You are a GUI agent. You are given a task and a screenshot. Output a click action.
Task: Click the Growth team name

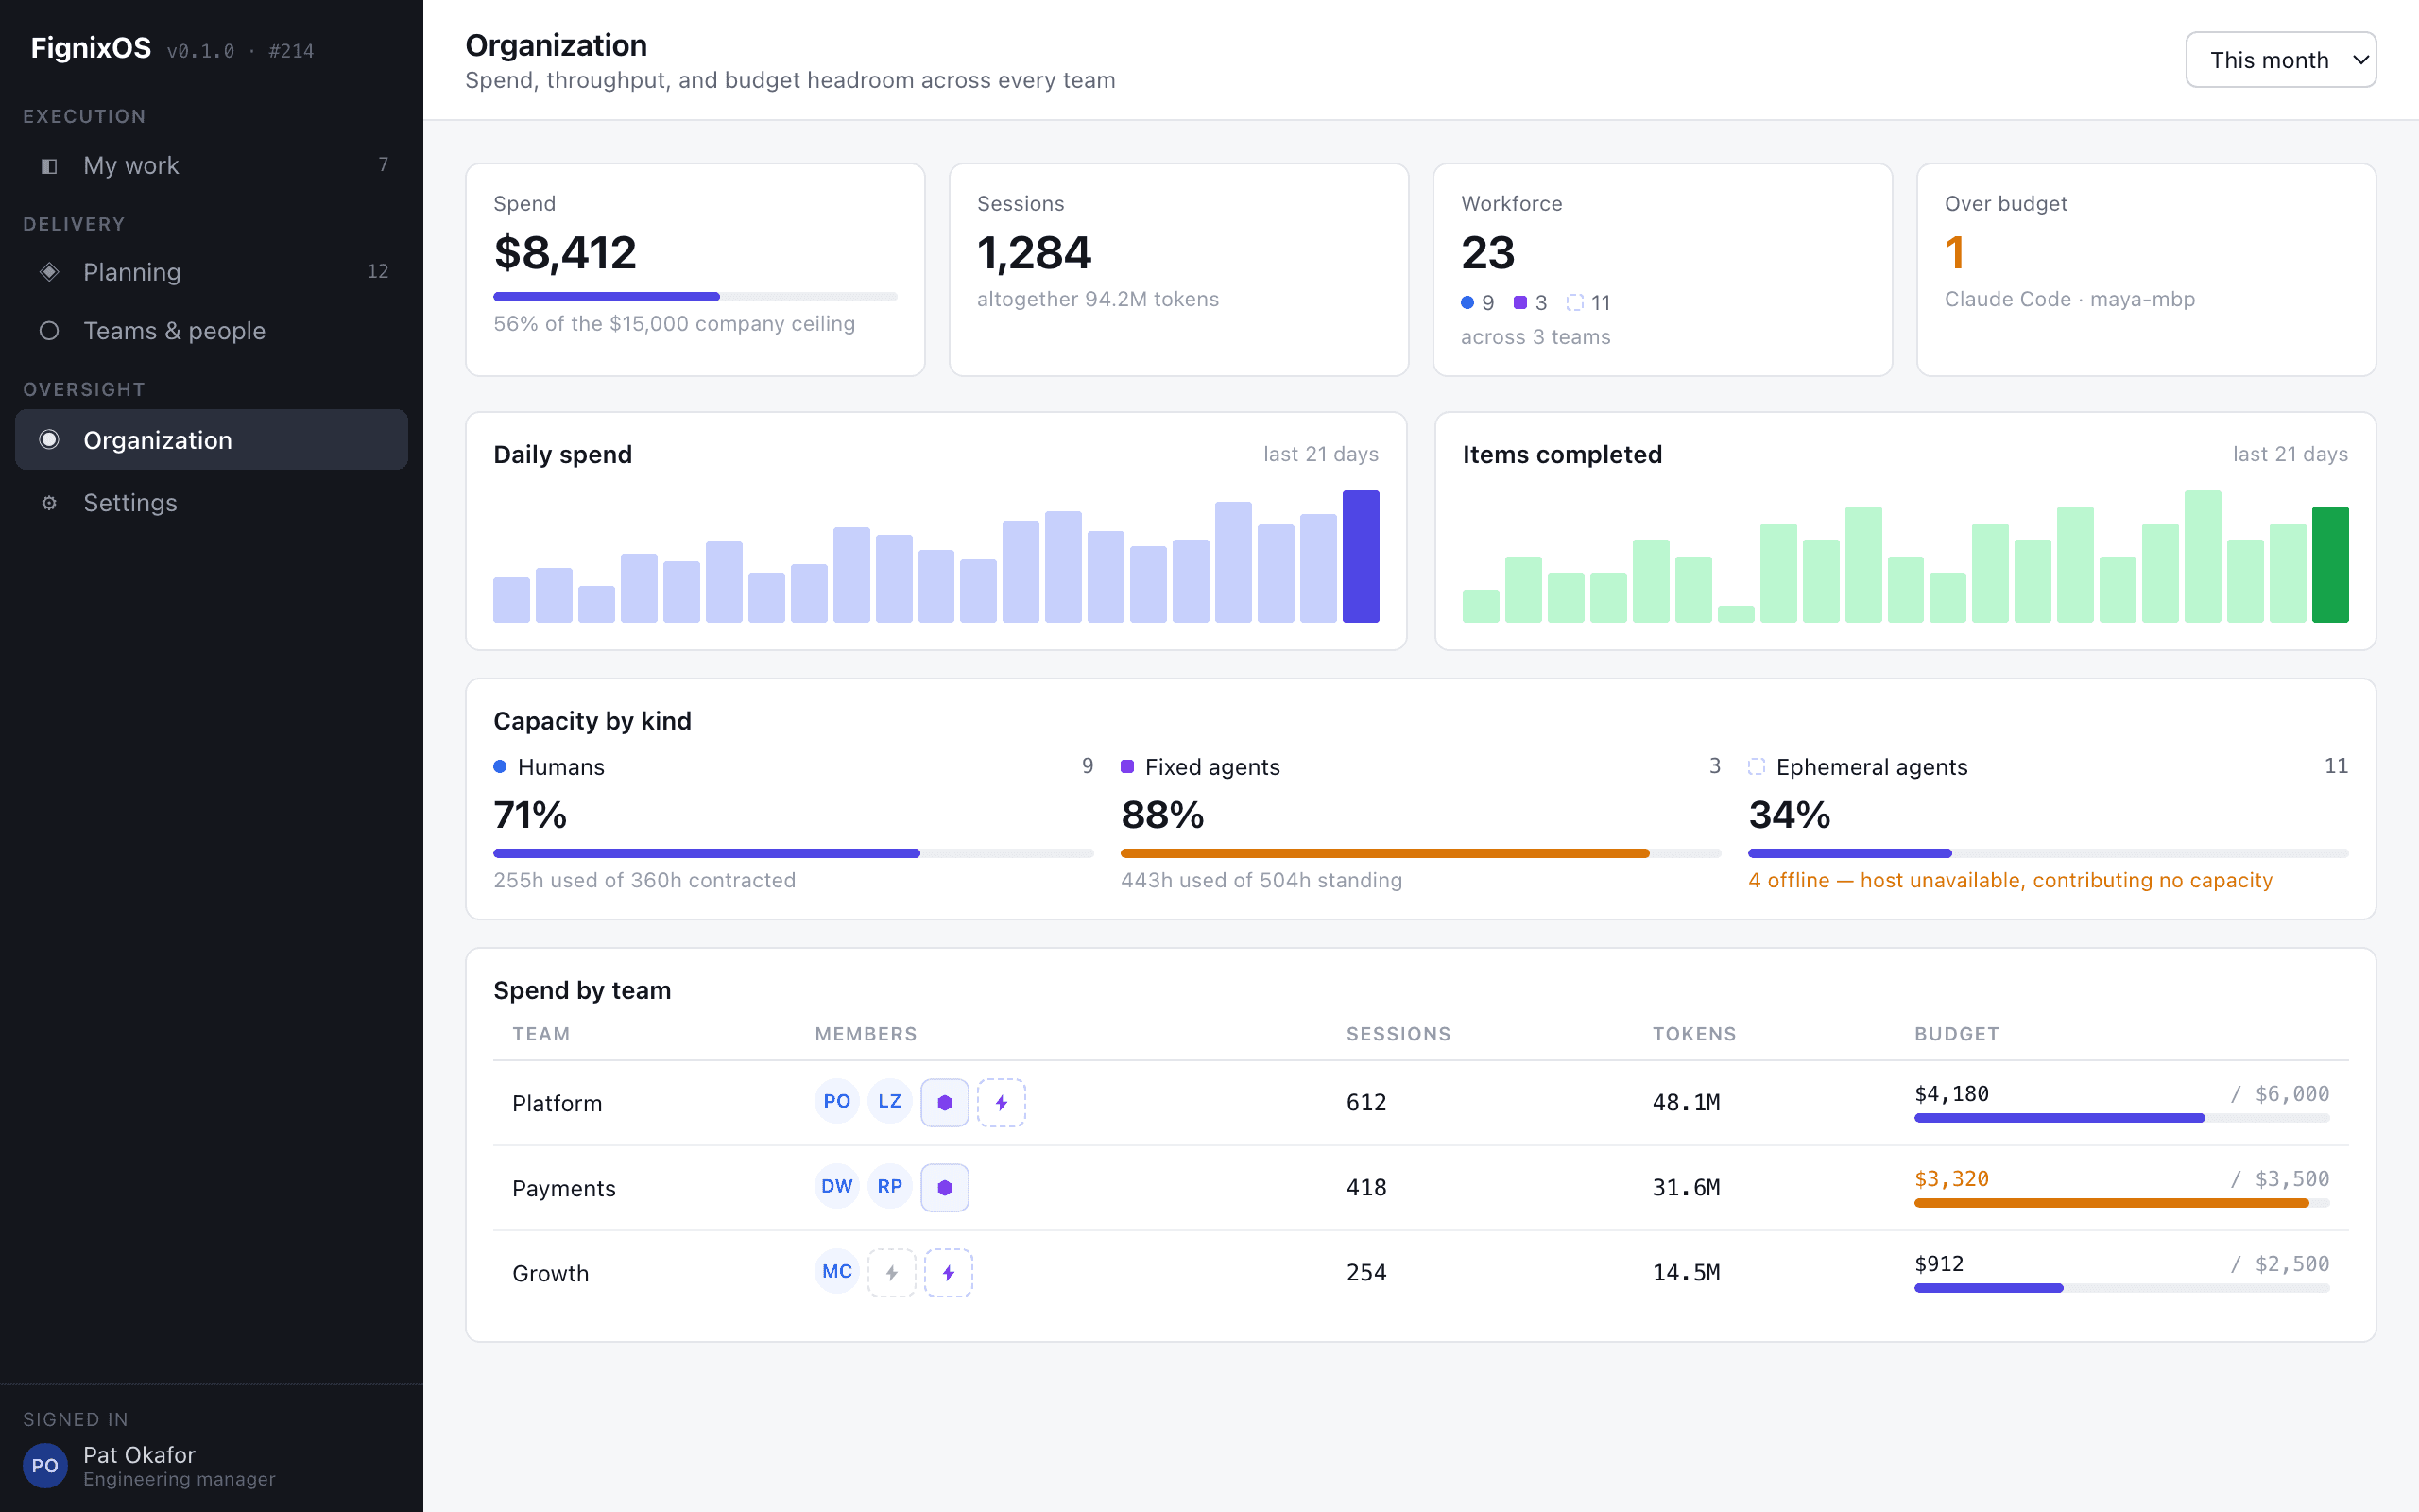[551, 1273]
